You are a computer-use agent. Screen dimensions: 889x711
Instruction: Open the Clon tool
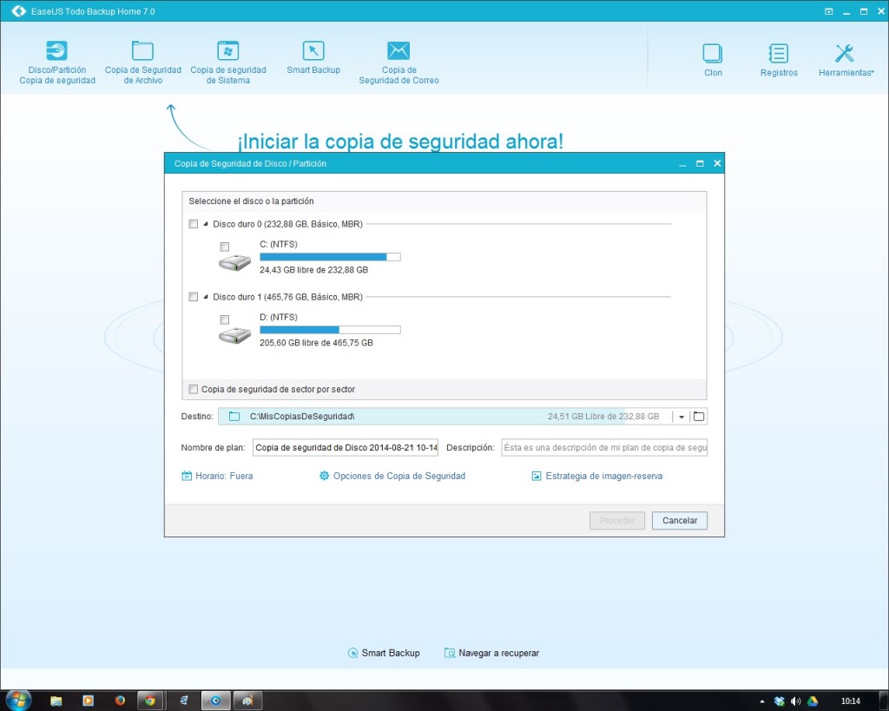tap(713, 60)
